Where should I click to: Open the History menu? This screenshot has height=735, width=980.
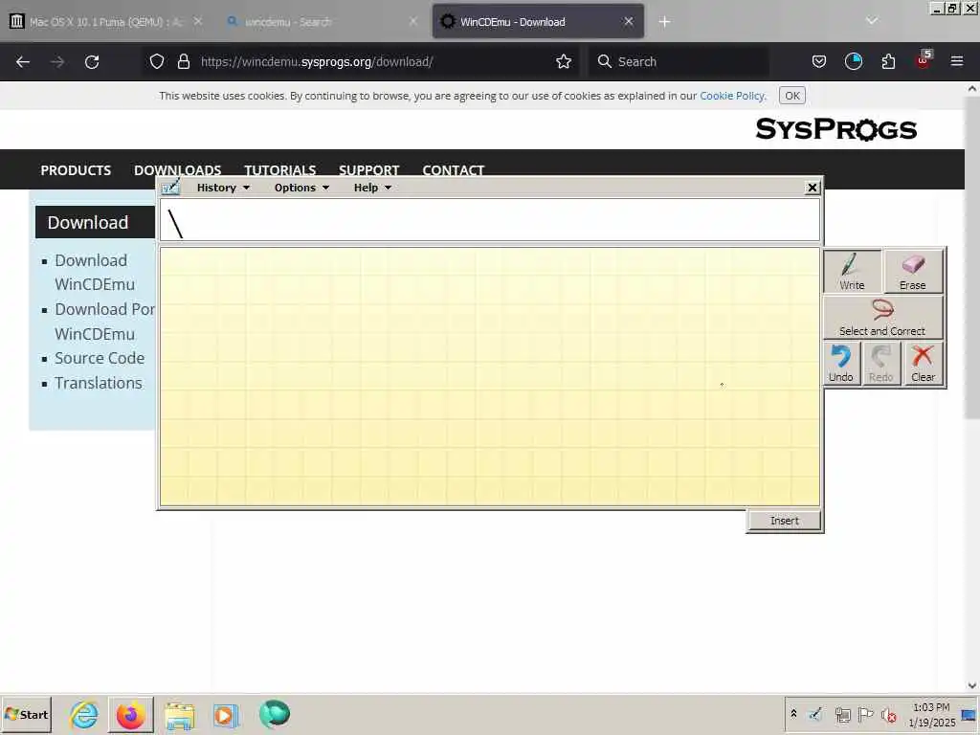coord(223,188)
